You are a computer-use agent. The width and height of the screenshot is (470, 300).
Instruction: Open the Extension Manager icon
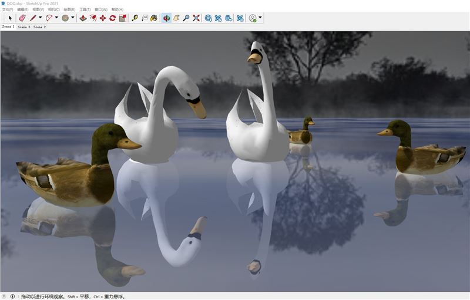click(240, 18)
